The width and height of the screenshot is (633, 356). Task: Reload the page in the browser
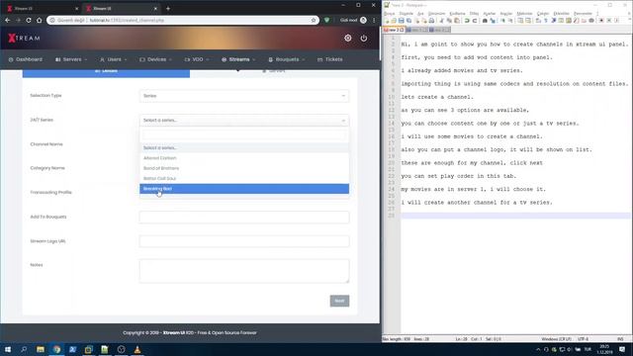(29, 20)
